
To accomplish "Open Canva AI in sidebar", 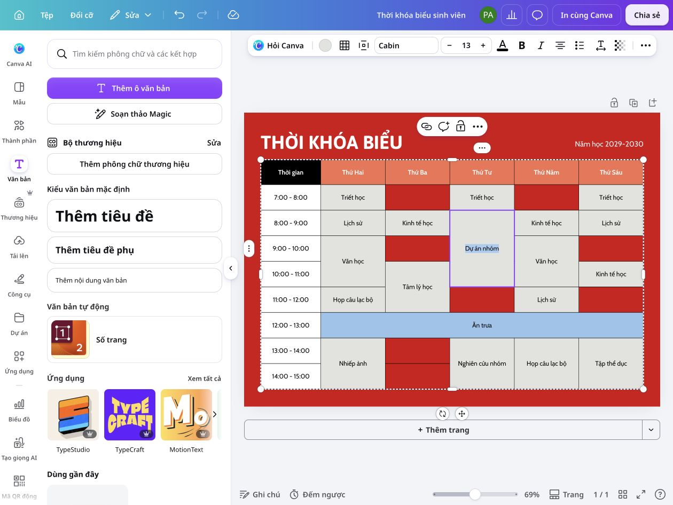I will [x=19, y=53].
